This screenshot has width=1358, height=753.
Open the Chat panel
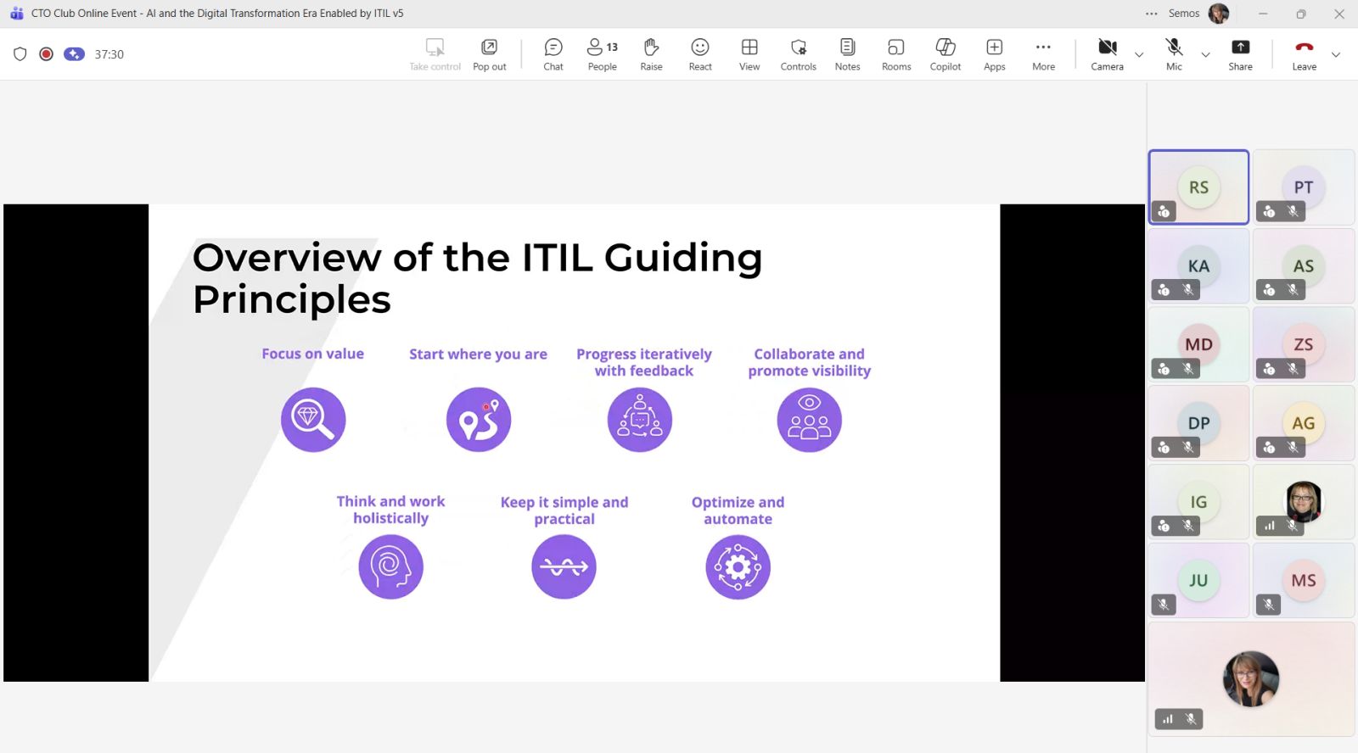click(x=553, y=54)
